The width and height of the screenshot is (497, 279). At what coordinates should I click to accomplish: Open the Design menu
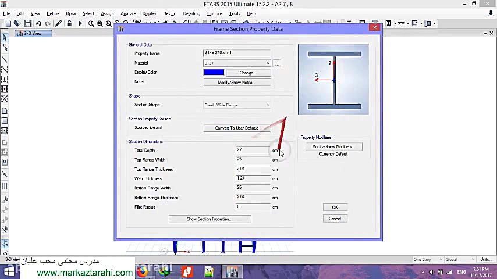tap(169, 13)
